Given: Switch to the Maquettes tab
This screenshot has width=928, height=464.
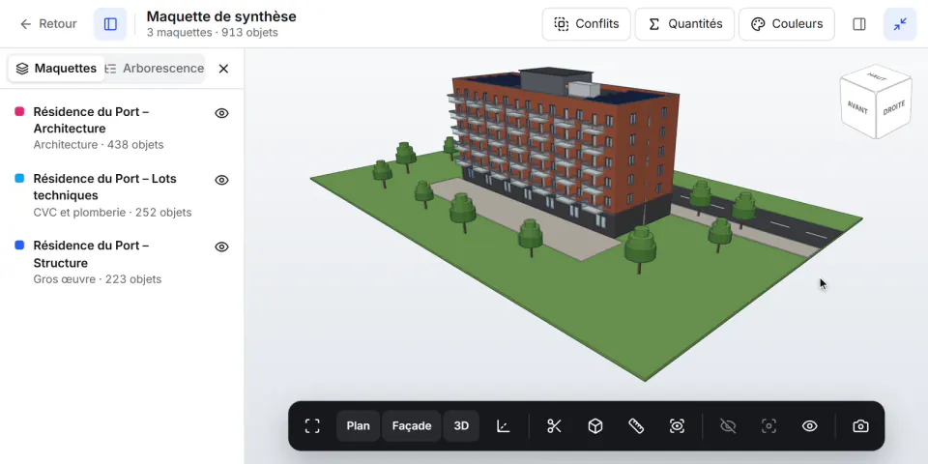Looking at the screenshot, I should point(56,69).
